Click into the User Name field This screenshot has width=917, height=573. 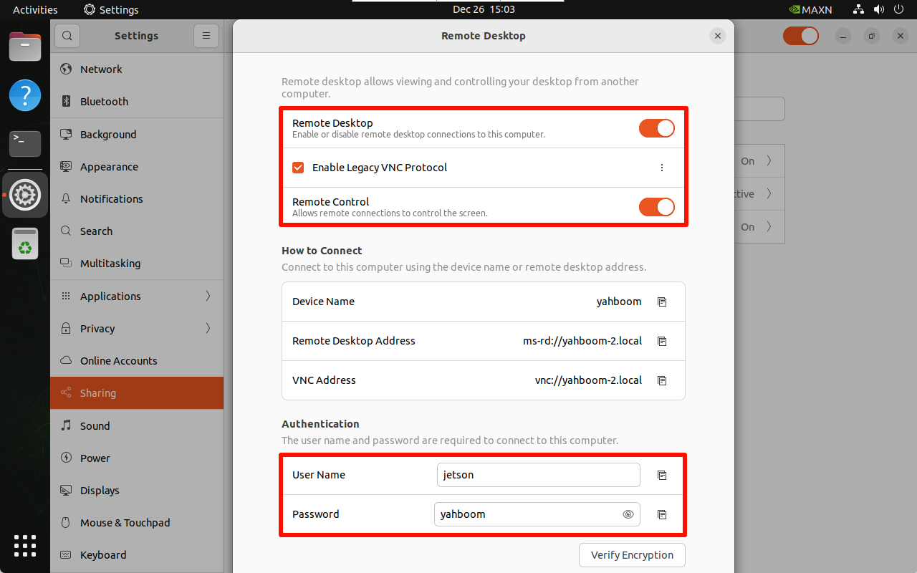(x=537, y=475)
